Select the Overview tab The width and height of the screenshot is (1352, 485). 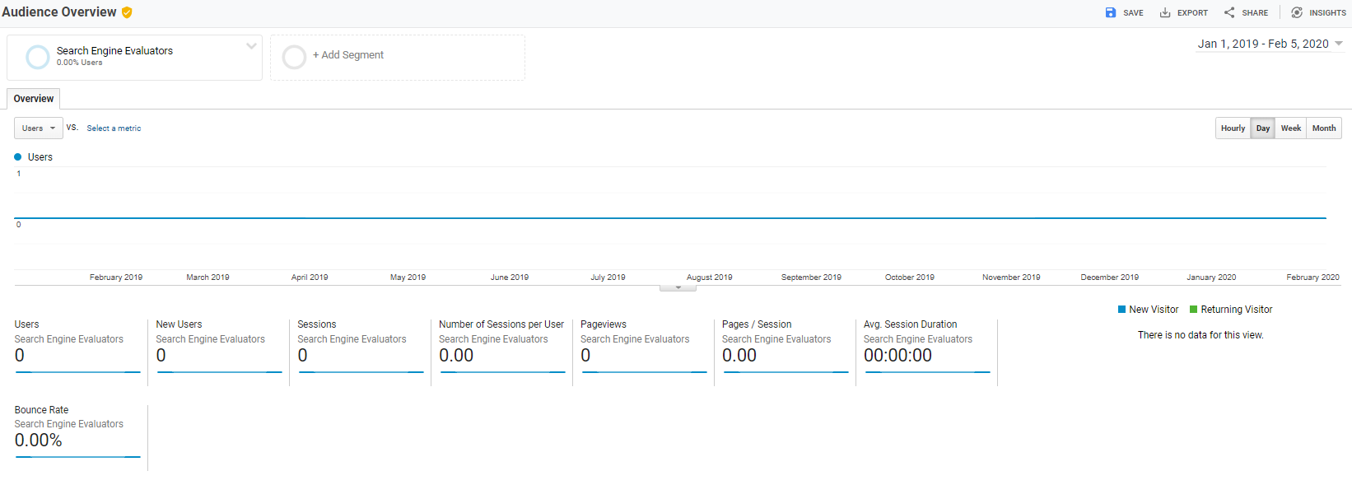click(34, 99)
